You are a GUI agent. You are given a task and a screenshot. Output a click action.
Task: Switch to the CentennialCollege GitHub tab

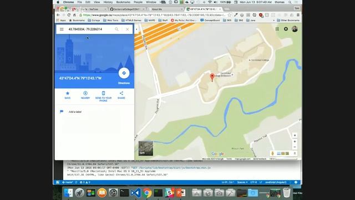(x=128, y=9)
